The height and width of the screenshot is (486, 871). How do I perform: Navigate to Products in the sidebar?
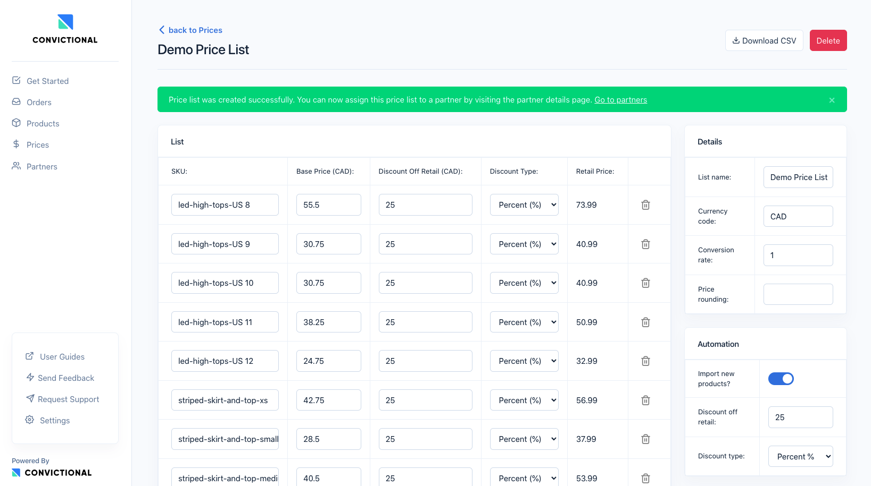tap(43, 124)
